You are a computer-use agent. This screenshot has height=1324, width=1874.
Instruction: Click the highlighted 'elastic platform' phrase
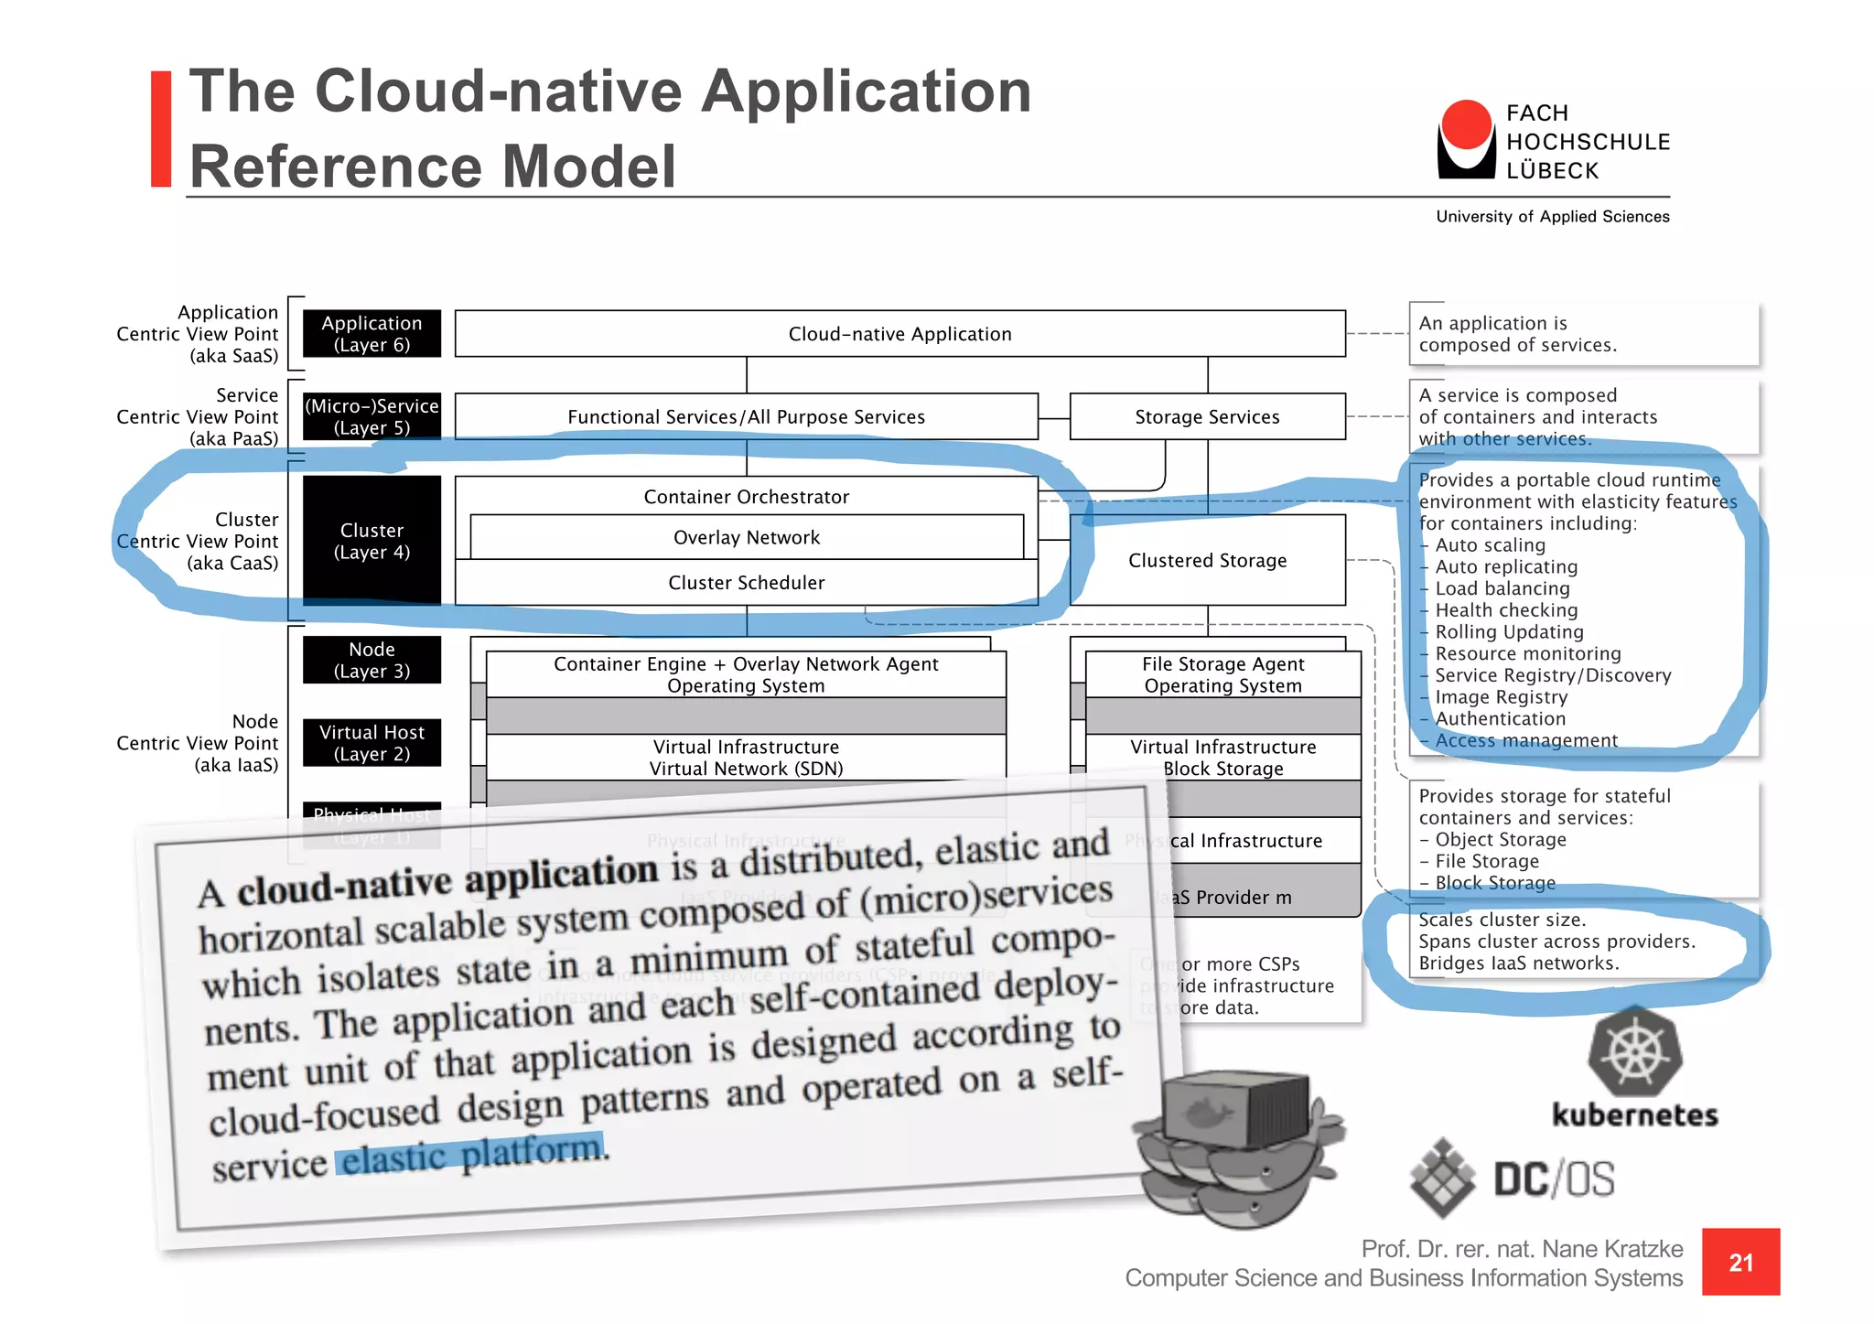(x=470, y=1155)
